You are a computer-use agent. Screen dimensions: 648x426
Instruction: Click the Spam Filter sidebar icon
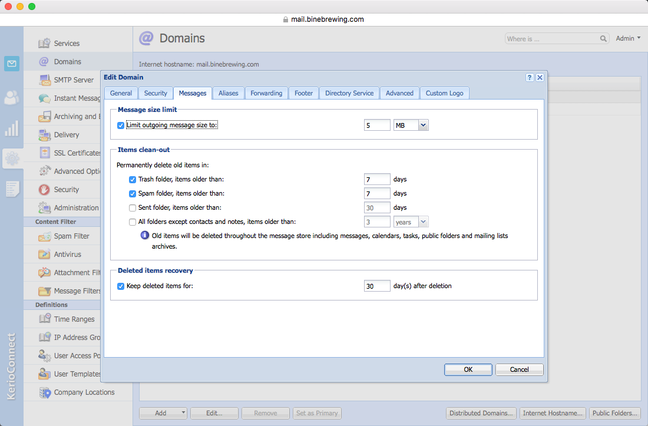(x=44, y=236)
